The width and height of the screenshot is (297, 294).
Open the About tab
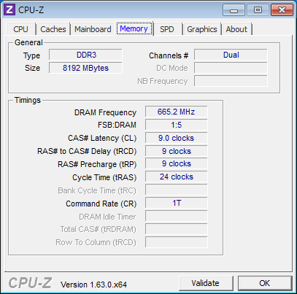236,29
